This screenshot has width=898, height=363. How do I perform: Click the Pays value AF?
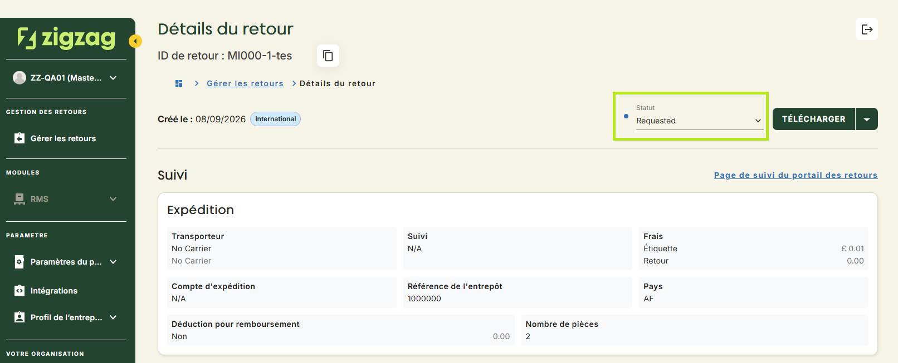(648, 299)
